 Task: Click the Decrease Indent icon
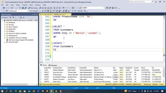79,11
